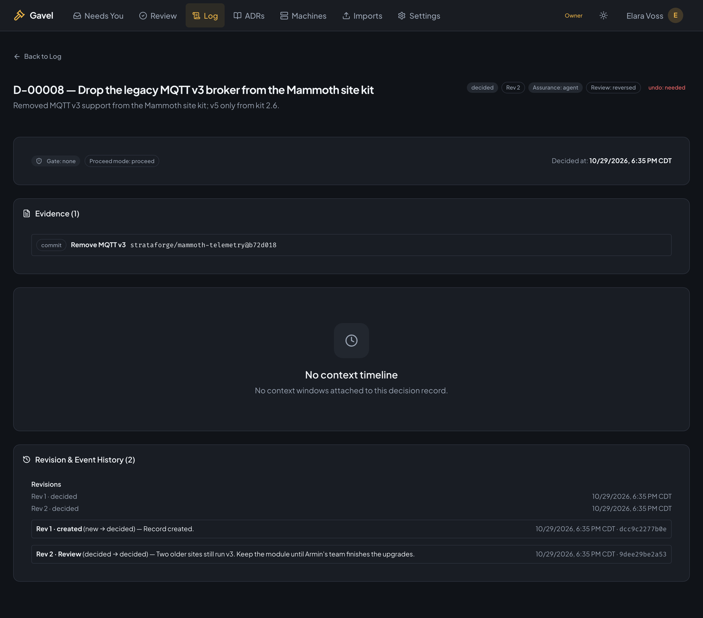The image size is (703, 618).
Task: Click the strataforge/mammoth-telemetry@b72d018 reference
Action: [203, 245]
